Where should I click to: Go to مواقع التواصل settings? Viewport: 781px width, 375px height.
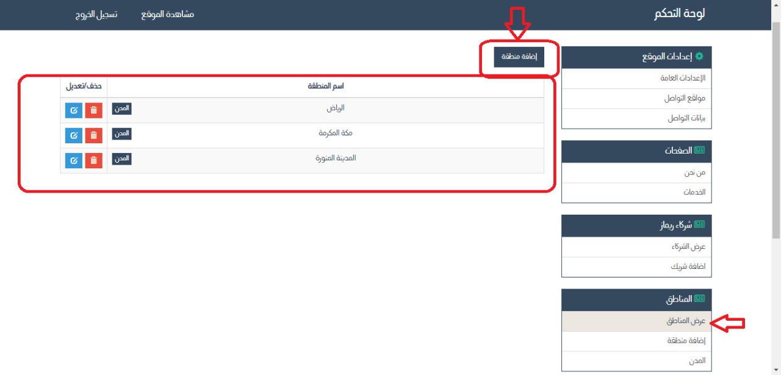(x=685, y=98)
